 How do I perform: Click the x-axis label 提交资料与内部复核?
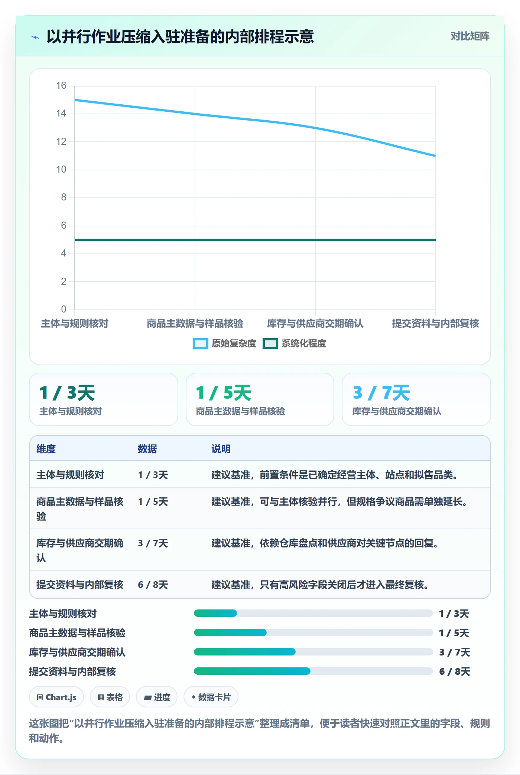[436, 323]
